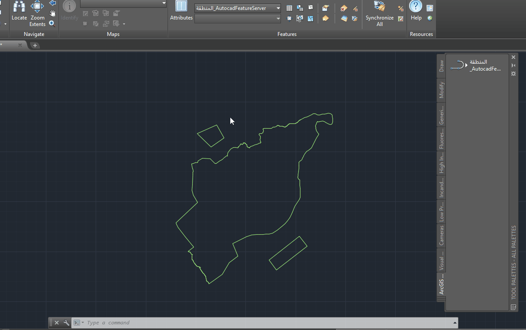Switch to the Fluores… palette tab

[x=441, y=139]
